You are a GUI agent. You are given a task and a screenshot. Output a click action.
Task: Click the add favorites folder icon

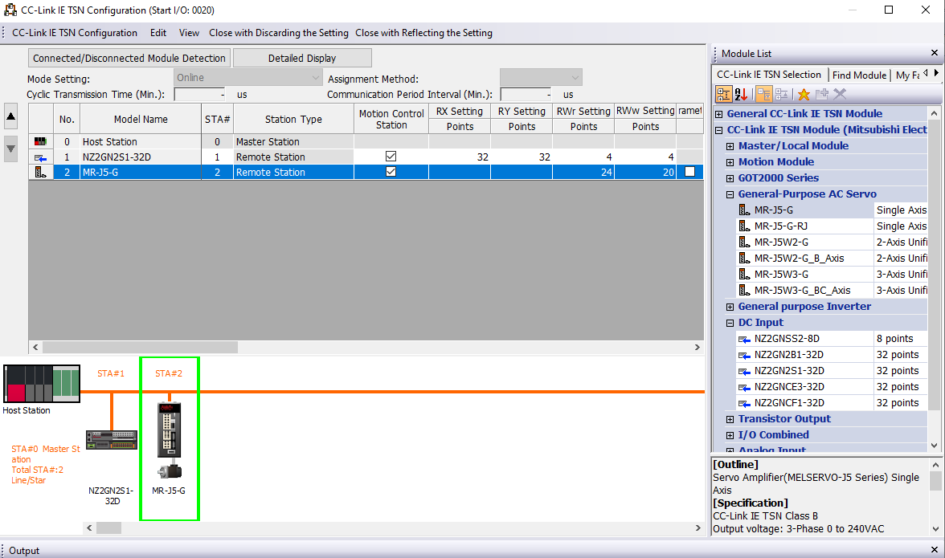[821, 94]
